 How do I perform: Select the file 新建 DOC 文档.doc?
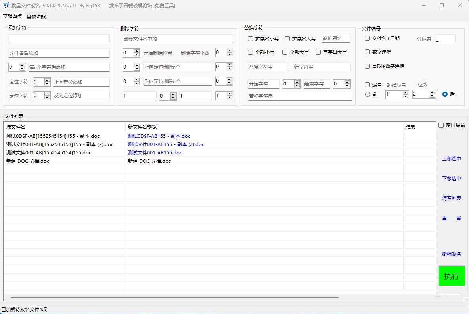(x=28, y=161)
